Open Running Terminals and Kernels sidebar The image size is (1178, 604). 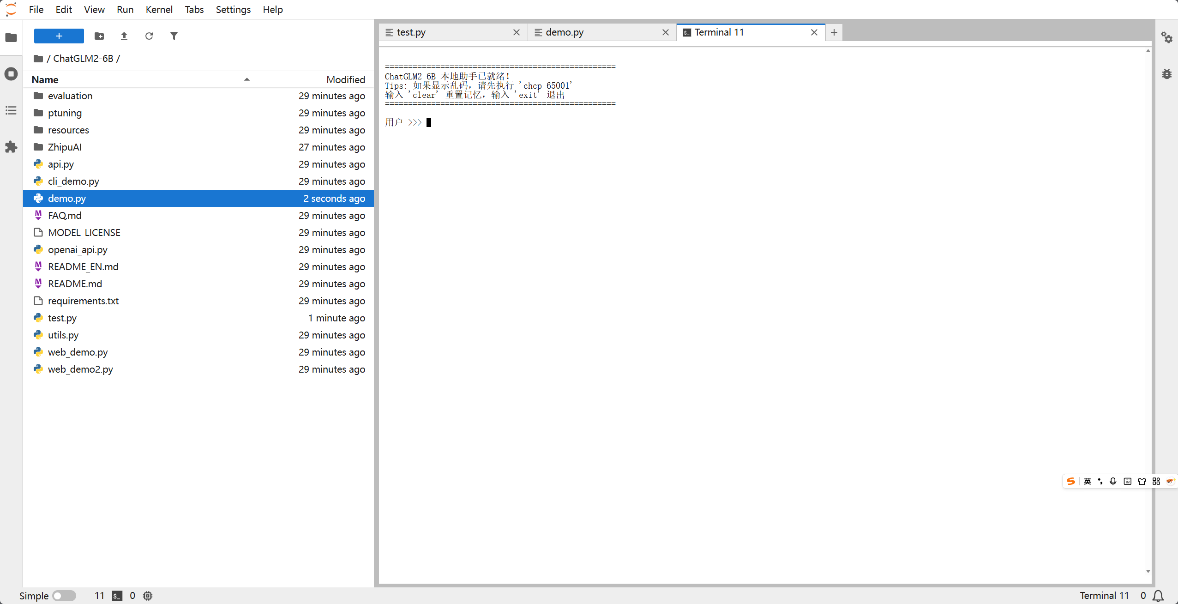click(x=11, y=74)
